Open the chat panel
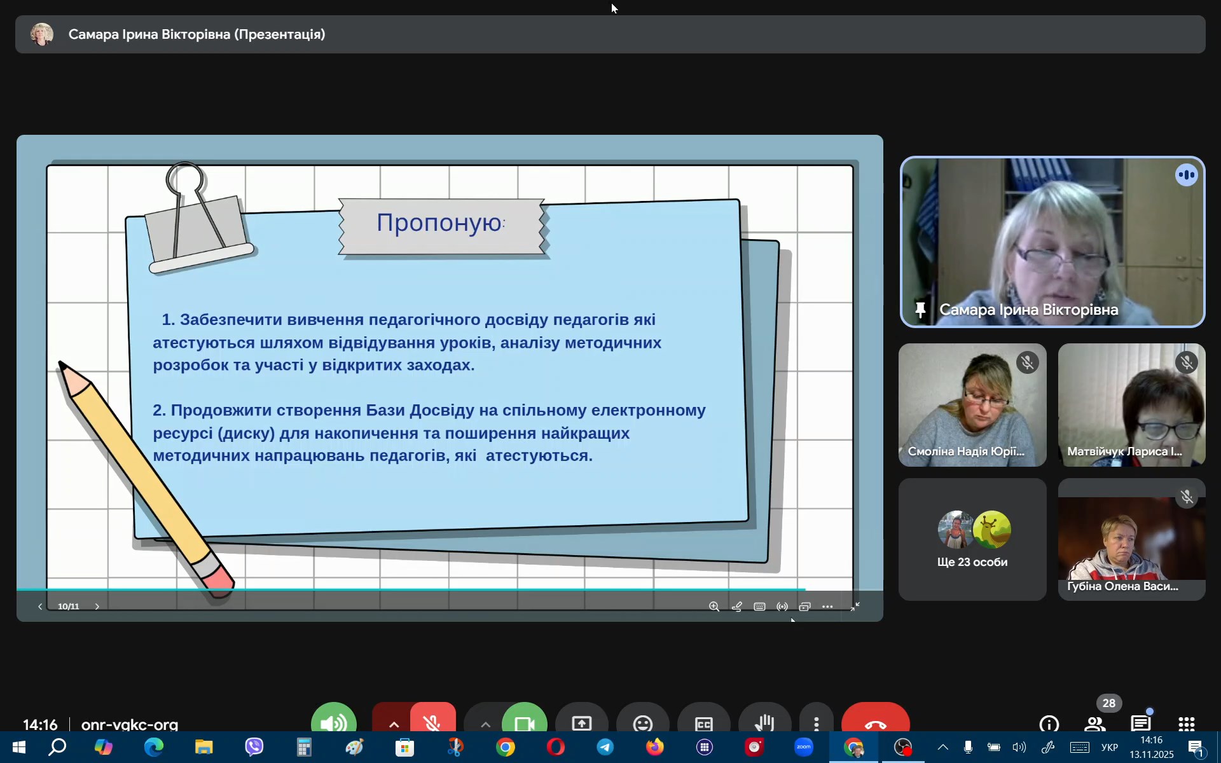 [x=1141, y=723]
